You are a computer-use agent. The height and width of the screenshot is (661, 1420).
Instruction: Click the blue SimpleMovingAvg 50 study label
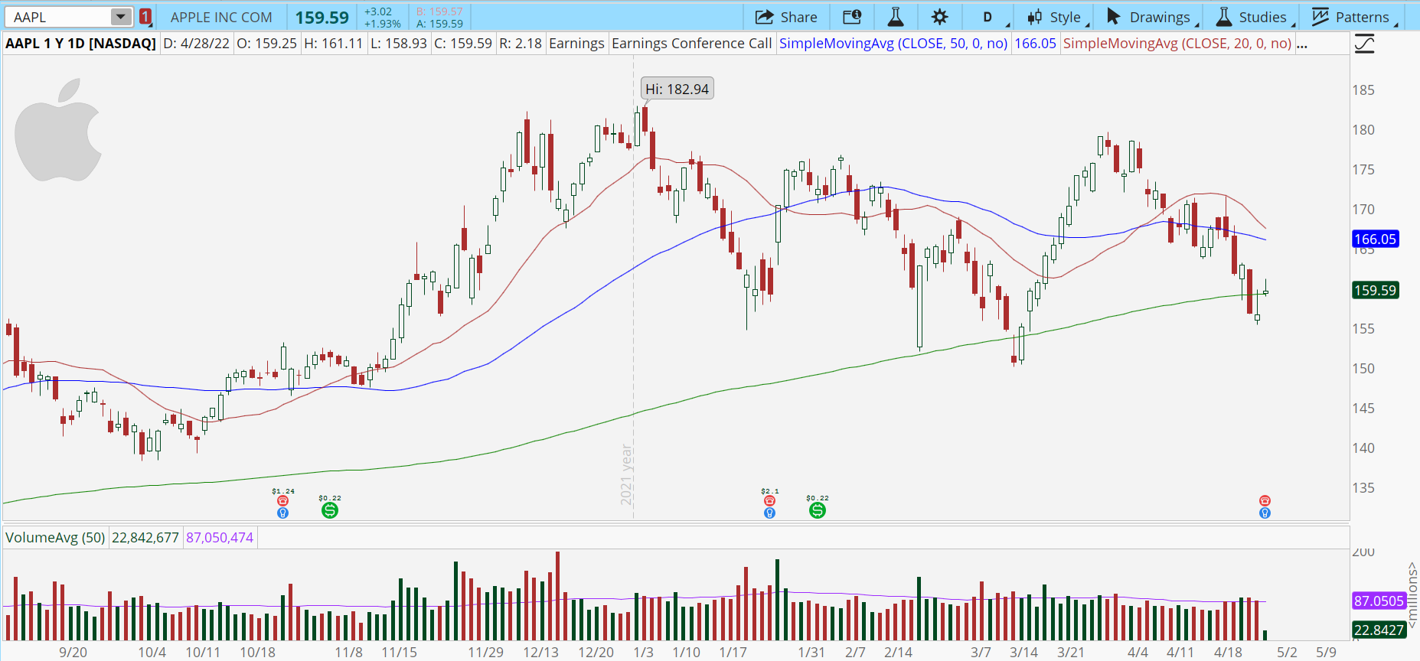coord(893,44)
